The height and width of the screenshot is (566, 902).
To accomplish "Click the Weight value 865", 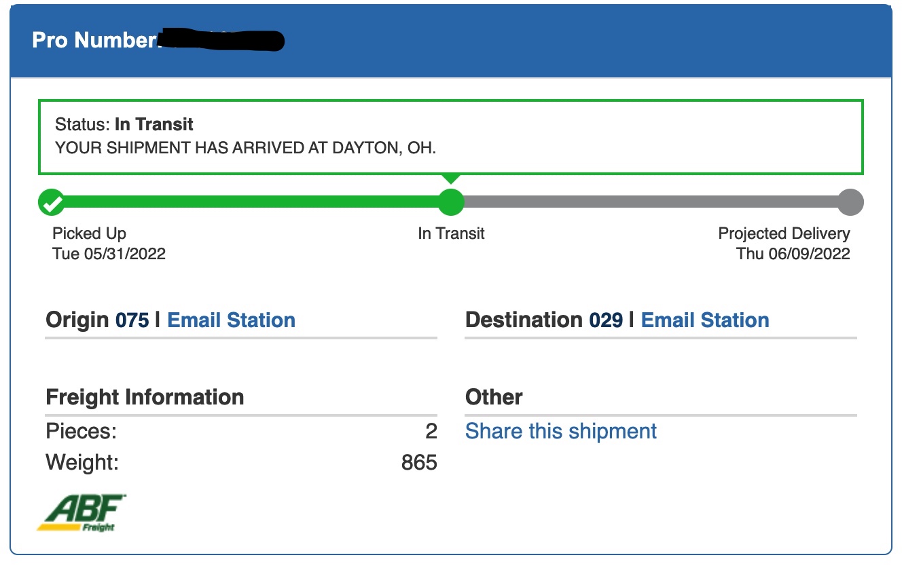I will (419, 463).
